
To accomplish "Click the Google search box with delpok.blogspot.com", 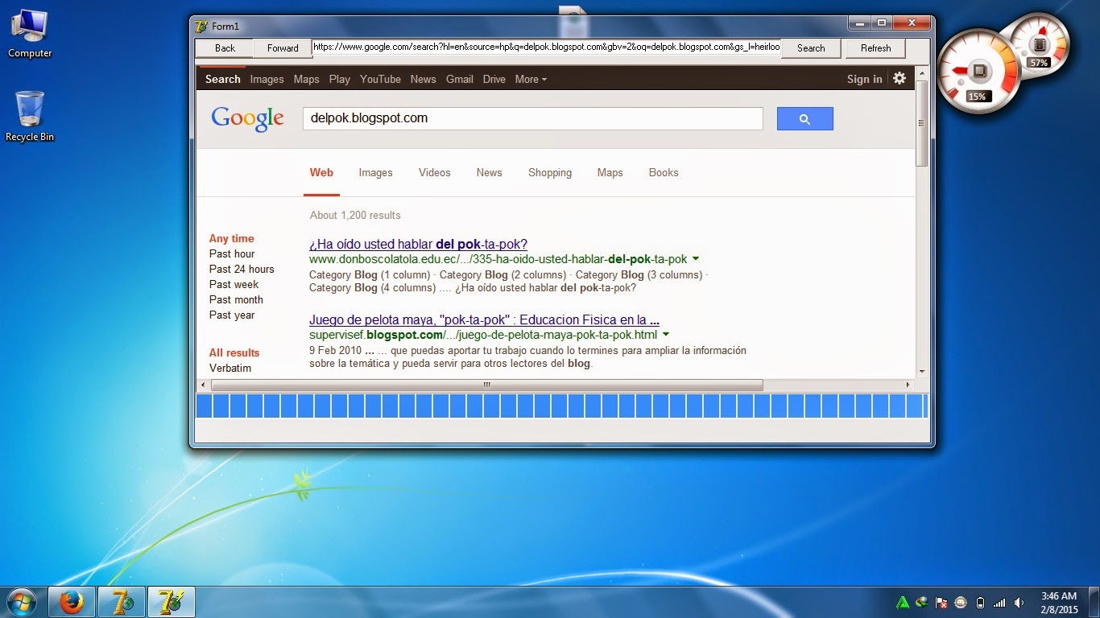I will click(532, 118).
